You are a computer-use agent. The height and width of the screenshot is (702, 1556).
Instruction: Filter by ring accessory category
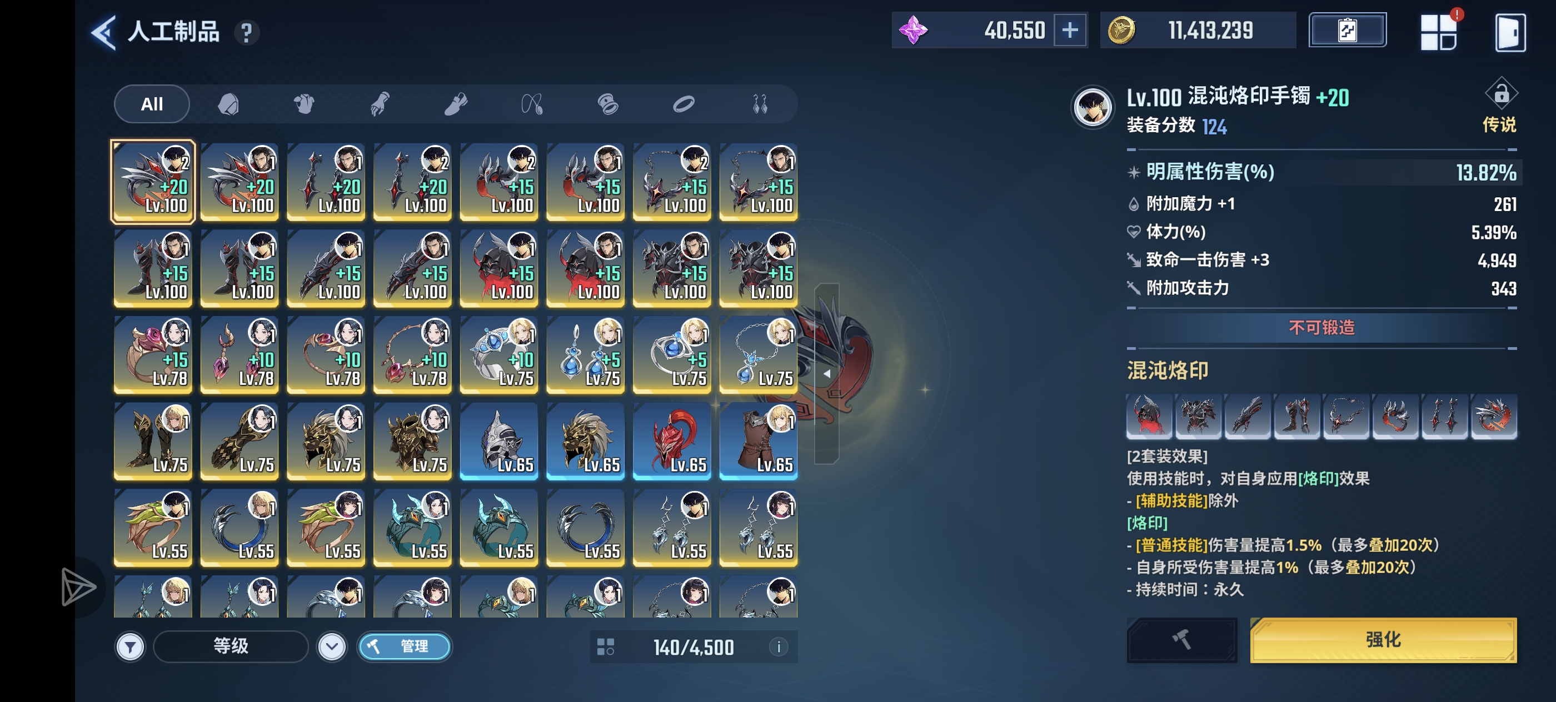point(684,104)
